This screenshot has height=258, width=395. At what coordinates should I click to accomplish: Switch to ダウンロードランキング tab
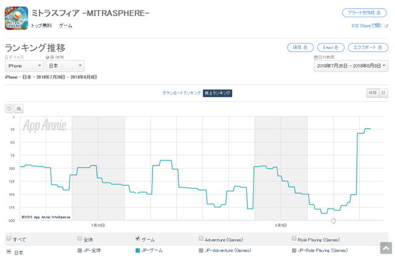(181, 93)
